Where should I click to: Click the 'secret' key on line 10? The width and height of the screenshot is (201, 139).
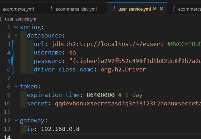[37, 103]
